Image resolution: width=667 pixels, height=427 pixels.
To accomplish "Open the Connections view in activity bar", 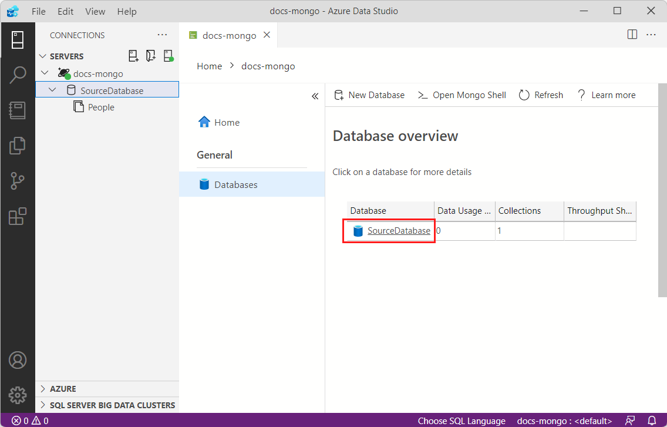I will click(x=18, y=40).
